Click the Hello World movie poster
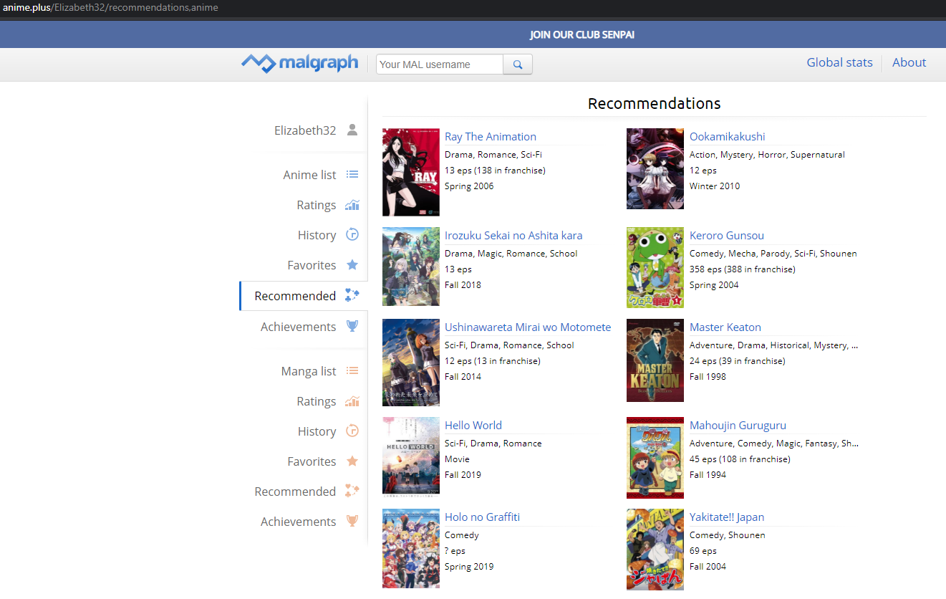This screenshot has width=946, height=599. point(411,457)
